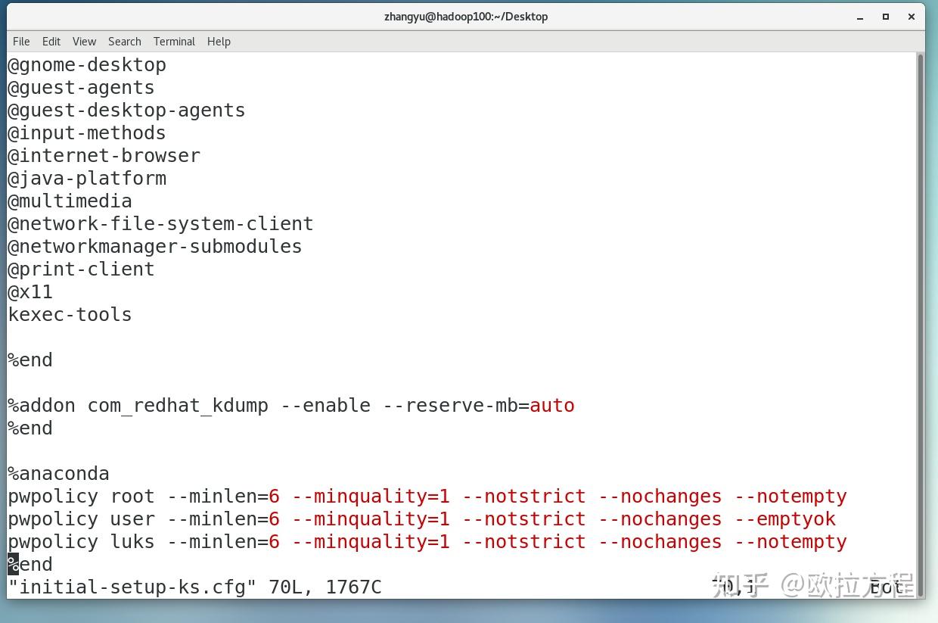This screenshot has height=623, width=938.
Task: Click the @guest-agents line
Action: (x=81, y=88)
